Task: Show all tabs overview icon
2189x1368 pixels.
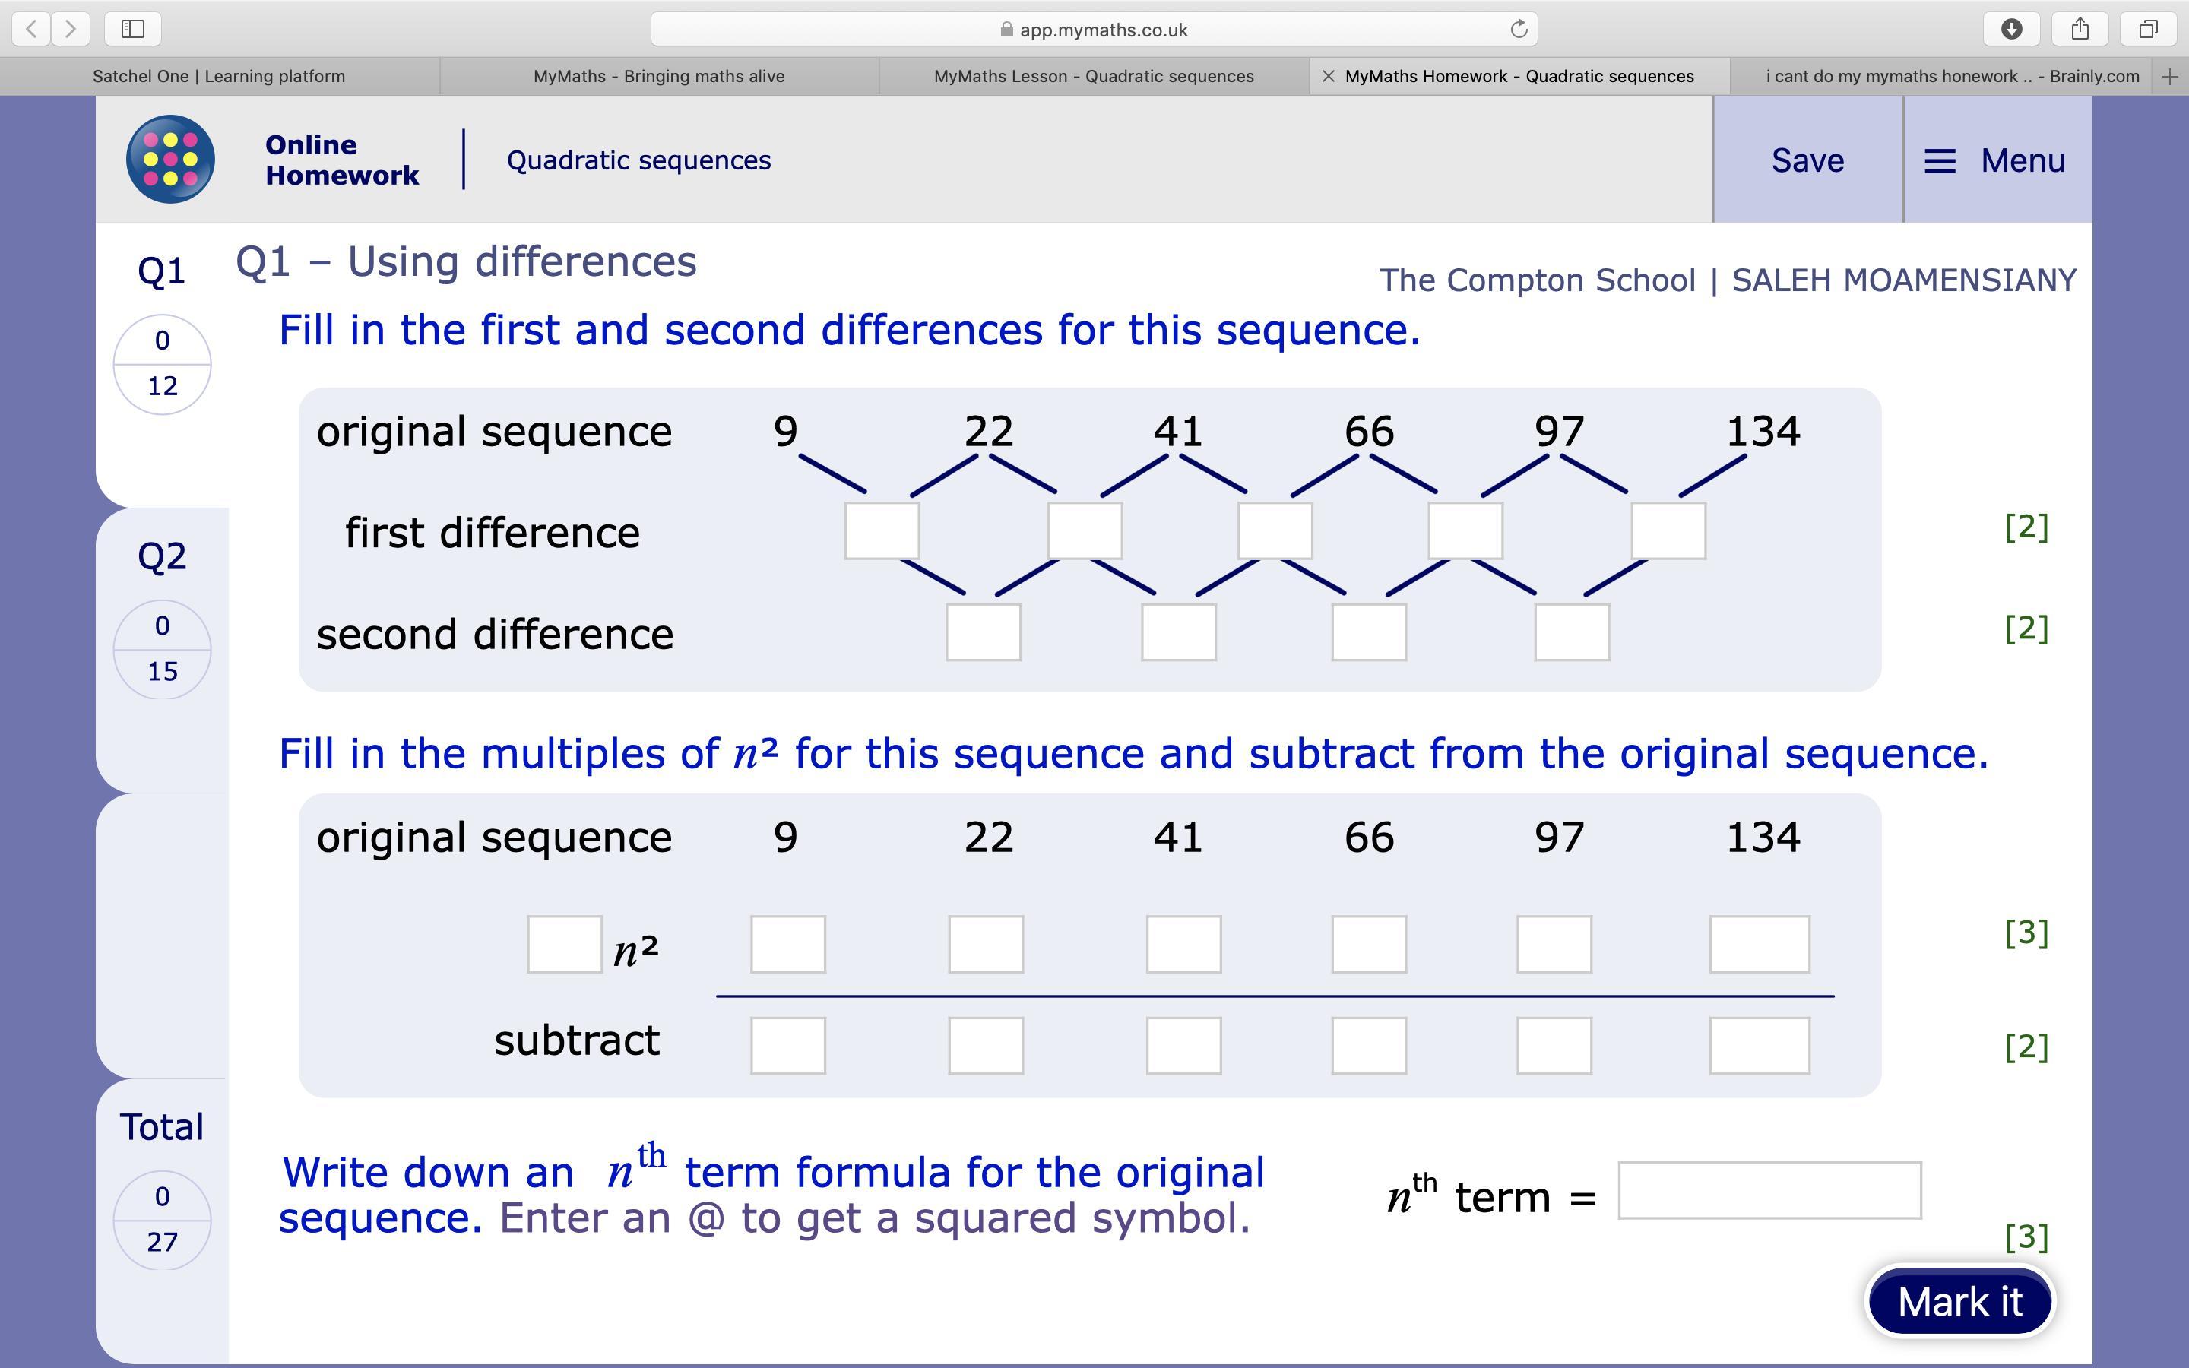Action: 2148,29
